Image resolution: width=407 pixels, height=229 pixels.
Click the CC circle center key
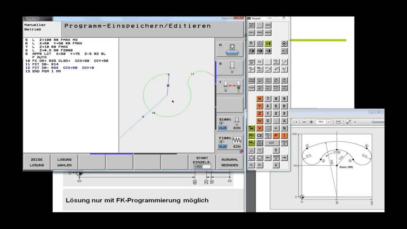click(x=276, y=69)
